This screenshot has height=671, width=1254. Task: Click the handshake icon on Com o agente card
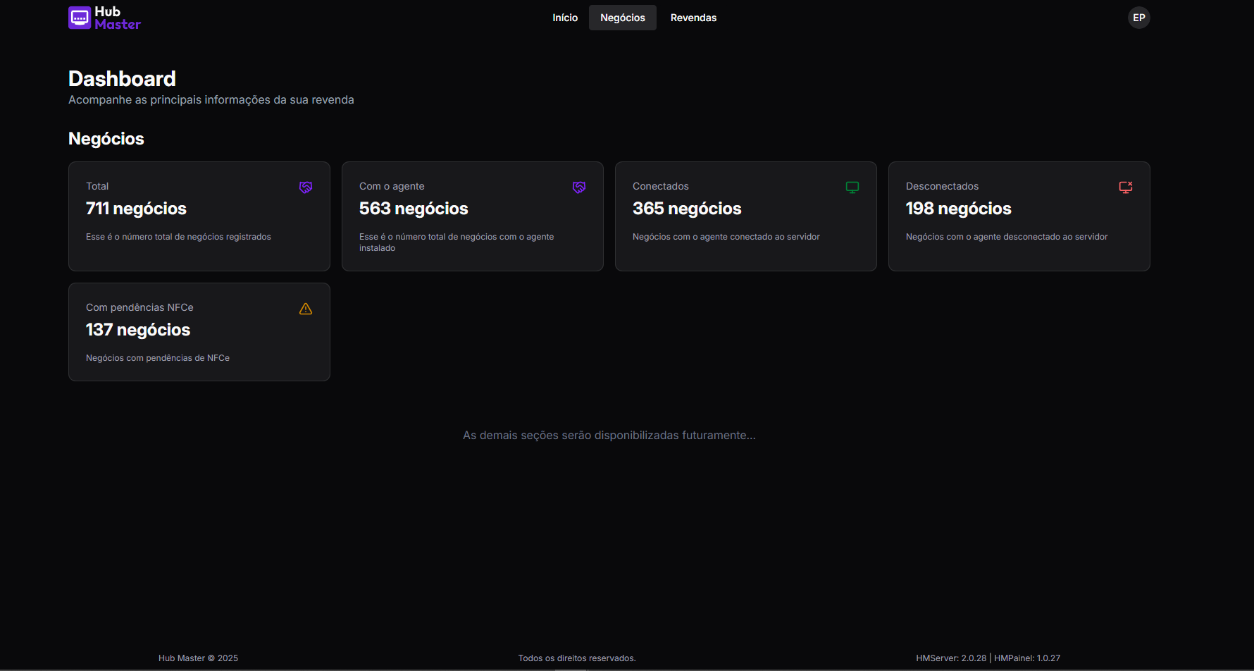(578, 187)
